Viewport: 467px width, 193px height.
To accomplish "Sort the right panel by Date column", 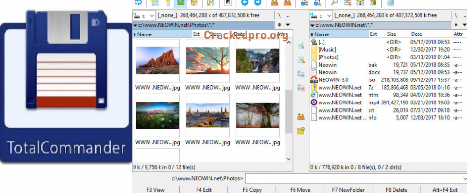I will 431,34.
